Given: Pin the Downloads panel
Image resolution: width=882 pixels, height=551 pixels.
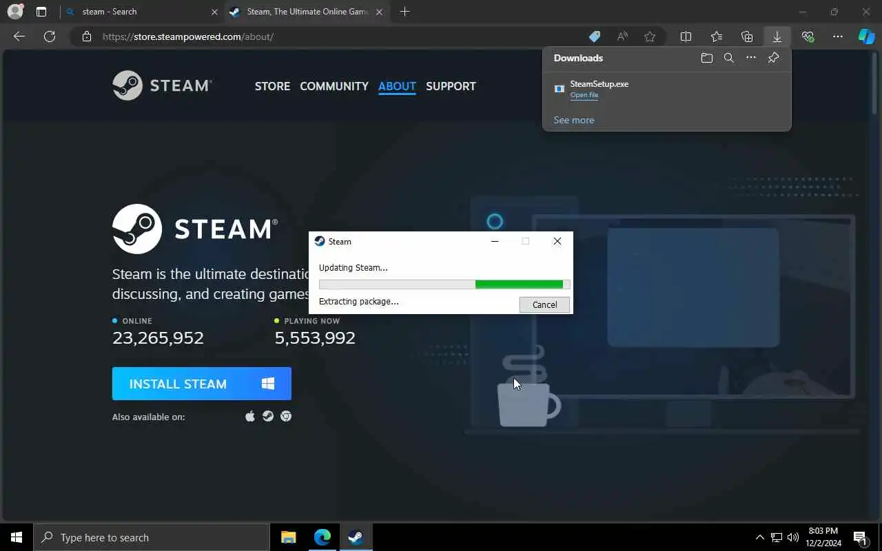Looking at the screenshot, I should 773,58.
